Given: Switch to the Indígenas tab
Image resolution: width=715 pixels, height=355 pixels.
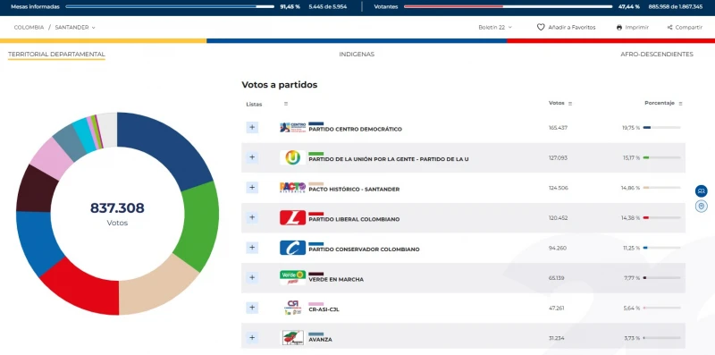Looking at the screenshot, I should pos(357,55).
